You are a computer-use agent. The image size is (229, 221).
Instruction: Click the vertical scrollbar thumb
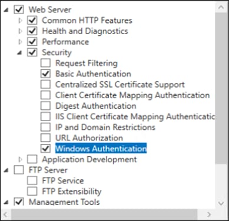click(221, 88)
